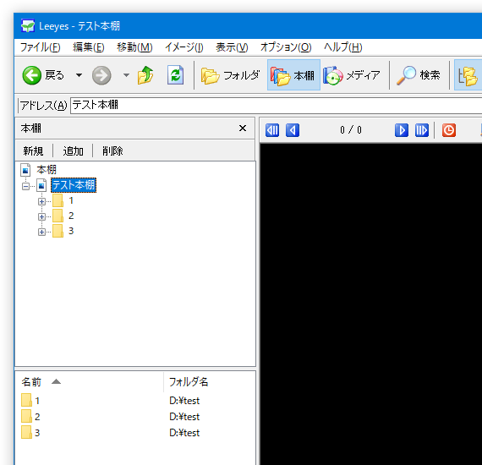This screenshot has height=465, width=482.
Task: Select the root 本棚 tree node
Action: click(x=47, y=170)
